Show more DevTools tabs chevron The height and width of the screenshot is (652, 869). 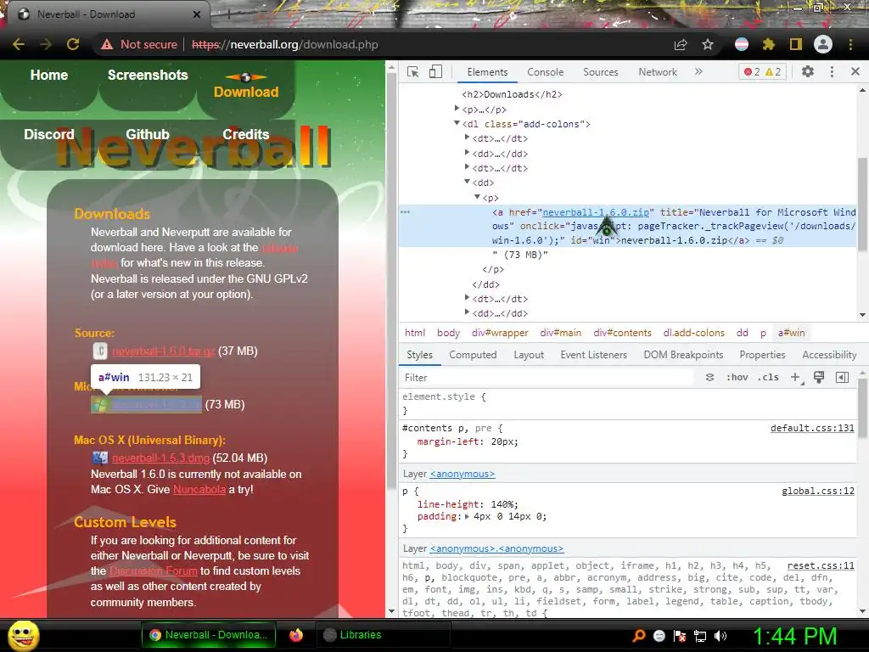tap(698, 71)
